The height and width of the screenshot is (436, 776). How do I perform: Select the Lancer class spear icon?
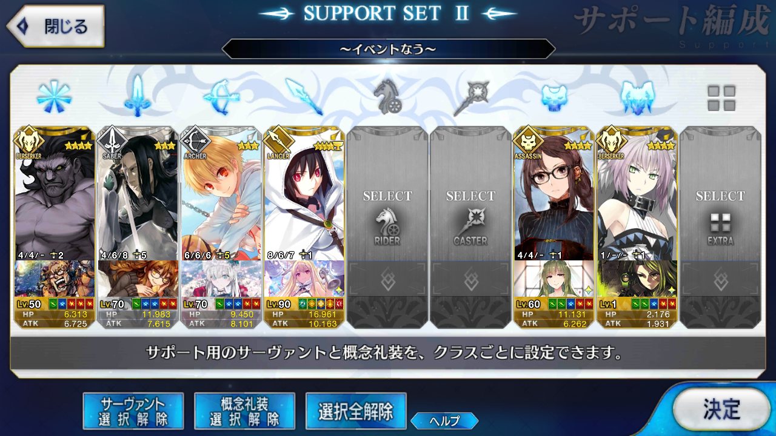(x=304, y=96)
